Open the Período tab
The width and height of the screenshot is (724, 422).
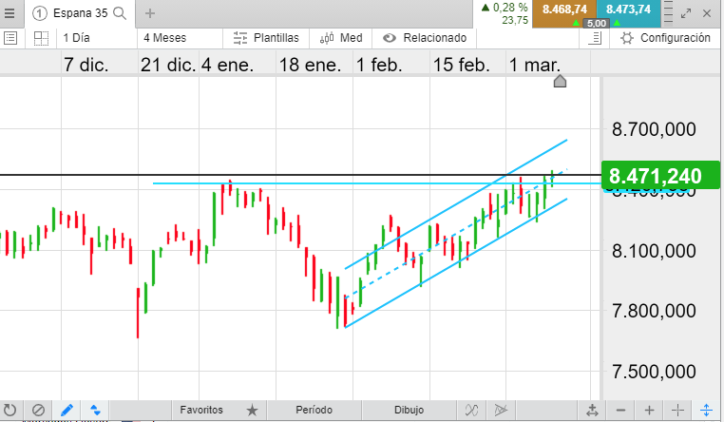(314, 410)
